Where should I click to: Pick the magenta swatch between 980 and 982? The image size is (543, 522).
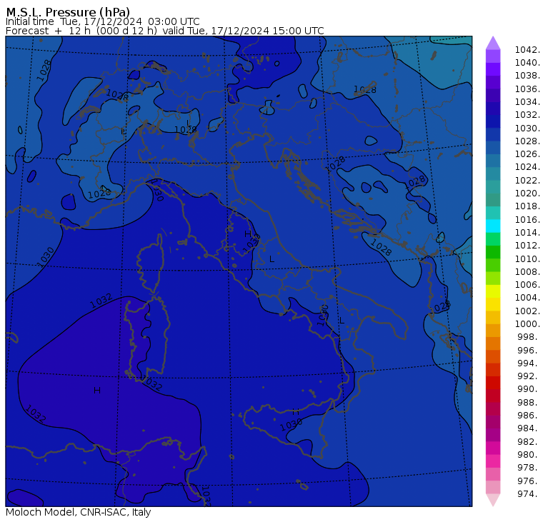pyautogui.click(x=493, y=448)
